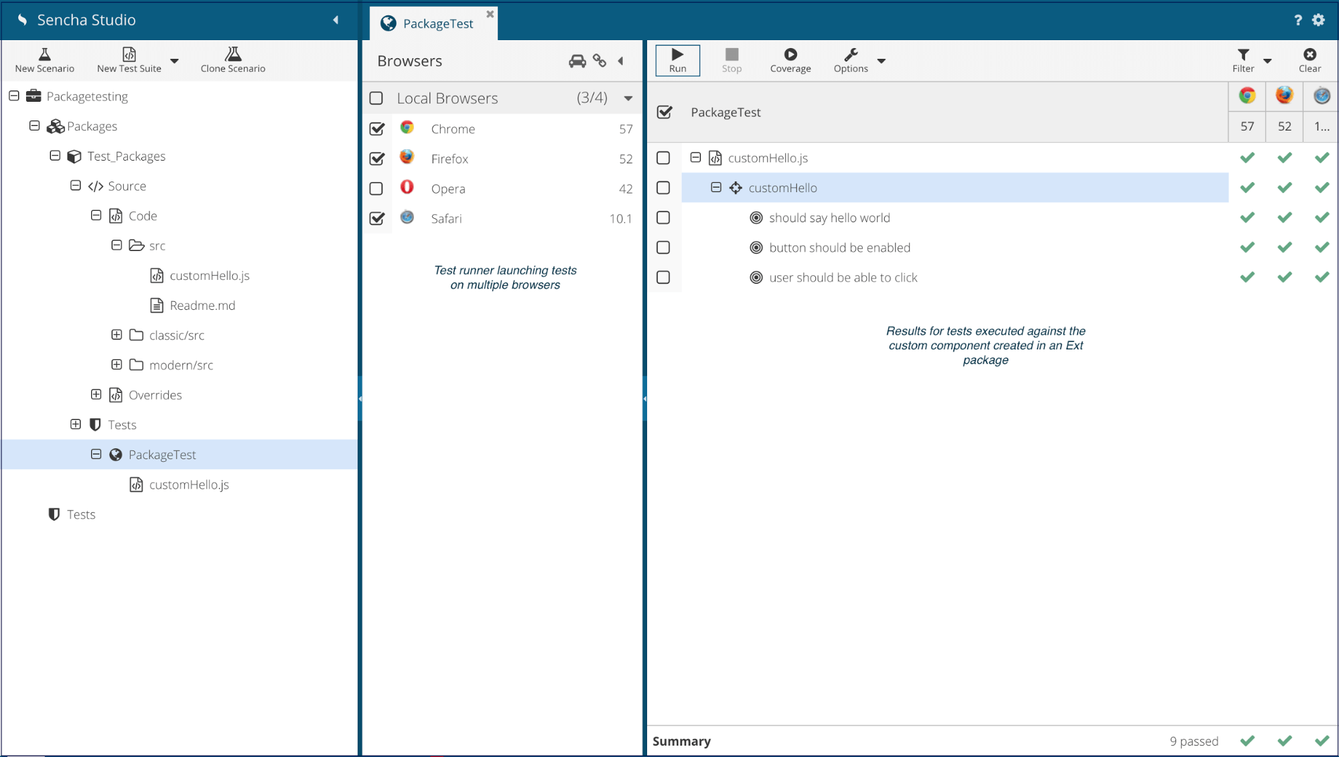
Task: Click the New Test Suite icon
Action: (129, 54)
